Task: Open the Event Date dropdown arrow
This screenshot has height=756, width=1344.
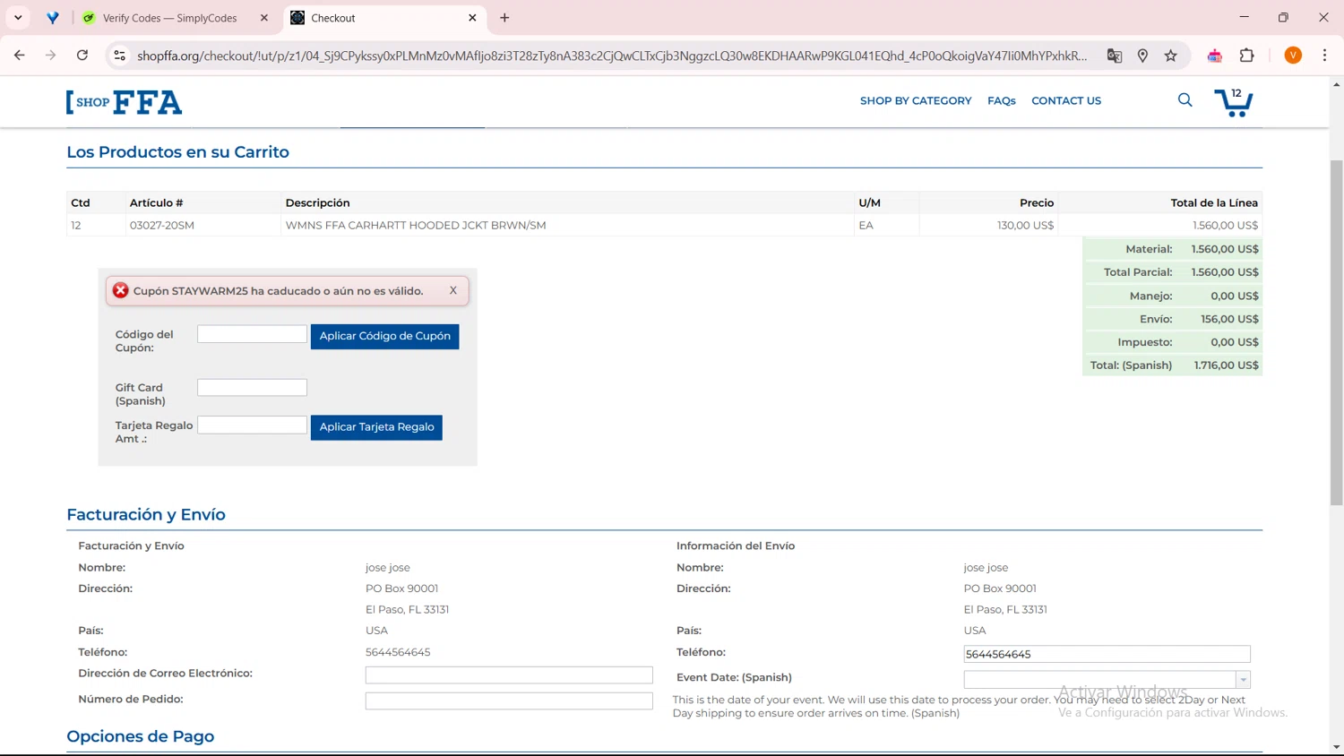Action: click(1243, 680)
